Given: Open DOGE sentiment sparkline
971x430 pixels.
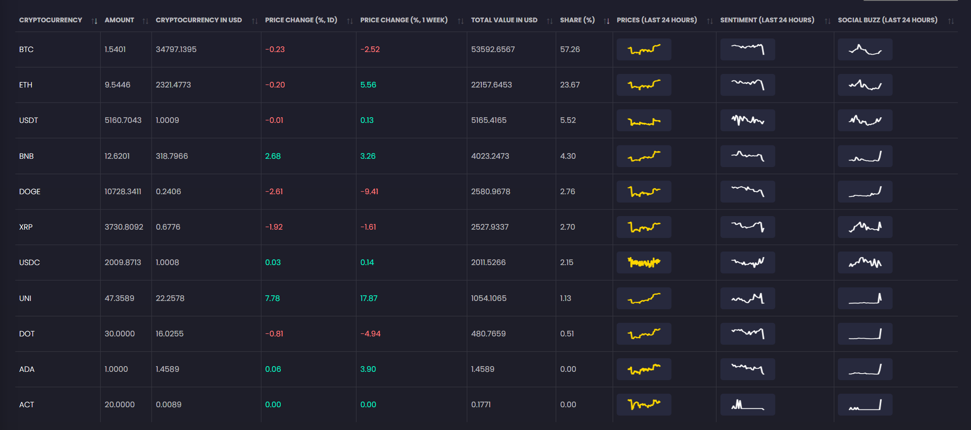Looking at the screenshot, I should (748, 192).
